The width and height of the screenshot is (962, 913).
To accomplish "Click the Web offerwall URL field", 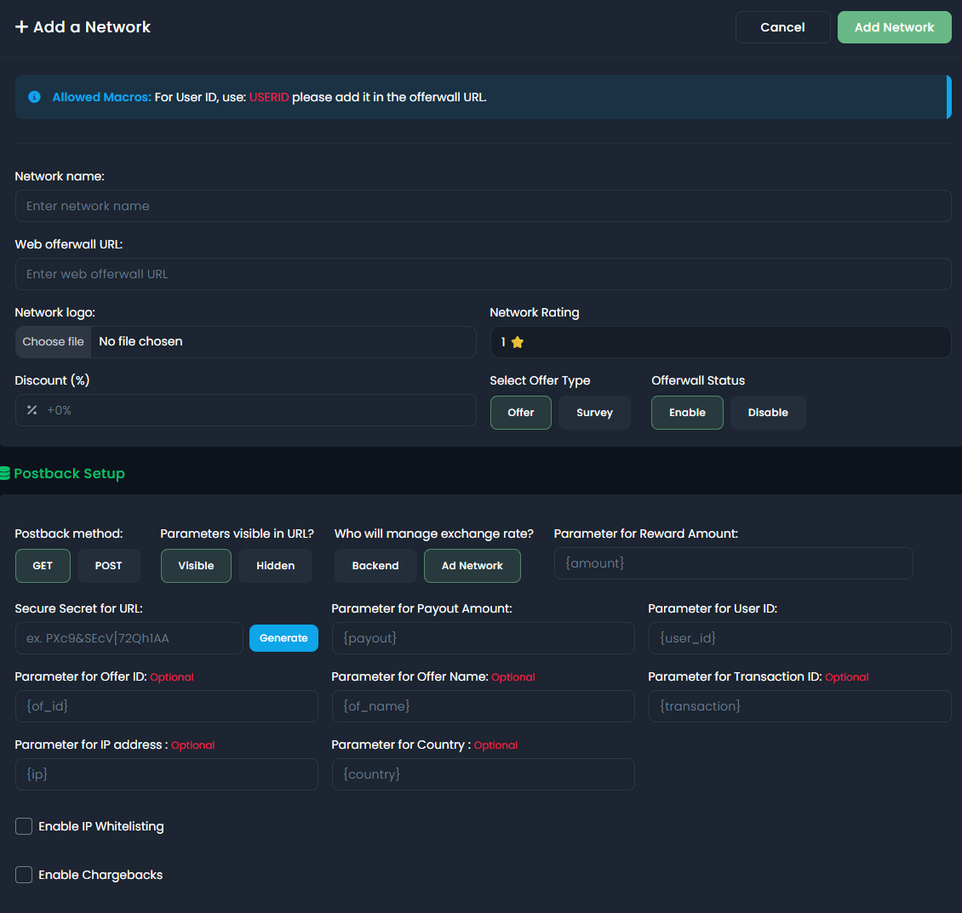I will pos(483,274).
